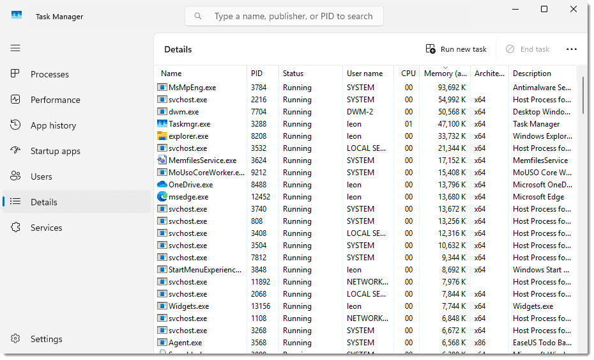Viewport: 594px width, 360px height.
Task: Maximize the Task Manager window
Action: click(544, 9)
